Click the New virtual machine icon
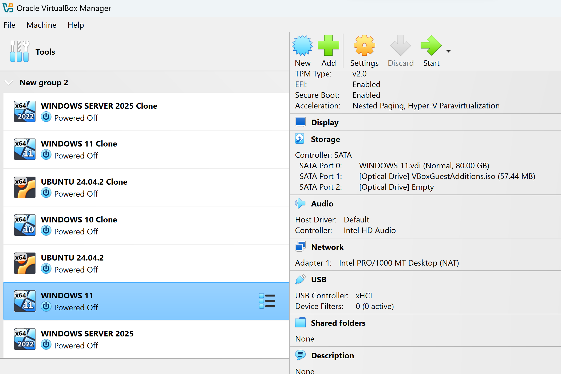The height and width of the screenshot is (374, 561). [x=302, y=46]
